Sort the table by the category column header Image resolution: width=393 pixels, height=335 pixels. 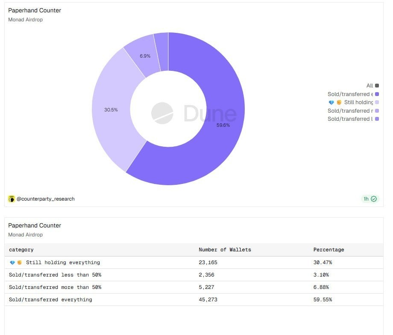(21, 250)
